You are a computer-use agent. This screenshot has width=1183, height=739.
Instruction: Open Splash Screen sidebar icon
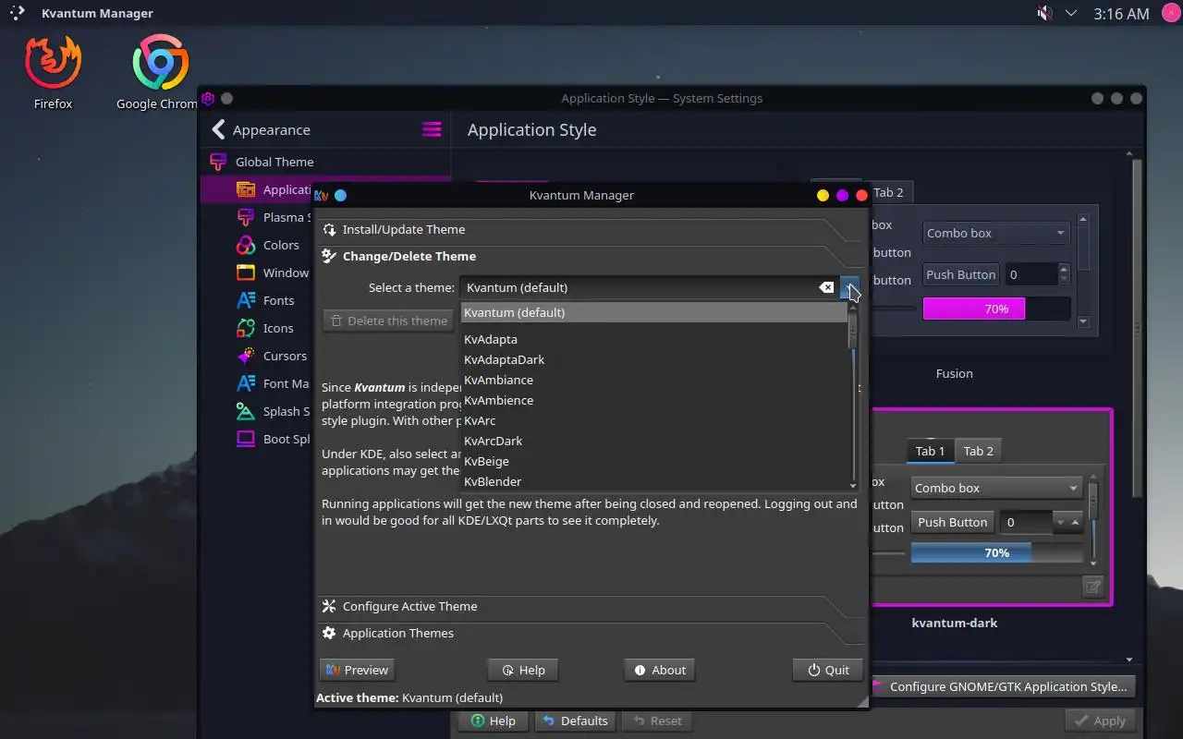(x=245, y=411)
